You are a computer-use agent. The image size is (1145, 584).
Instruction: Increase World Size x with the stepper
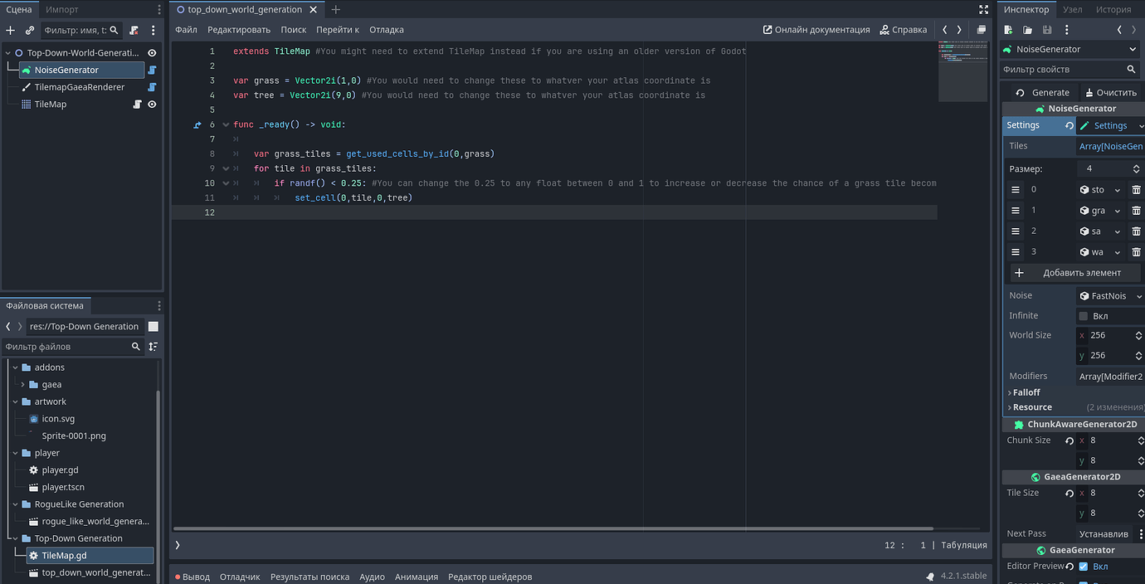click(x=1140, y=331)
